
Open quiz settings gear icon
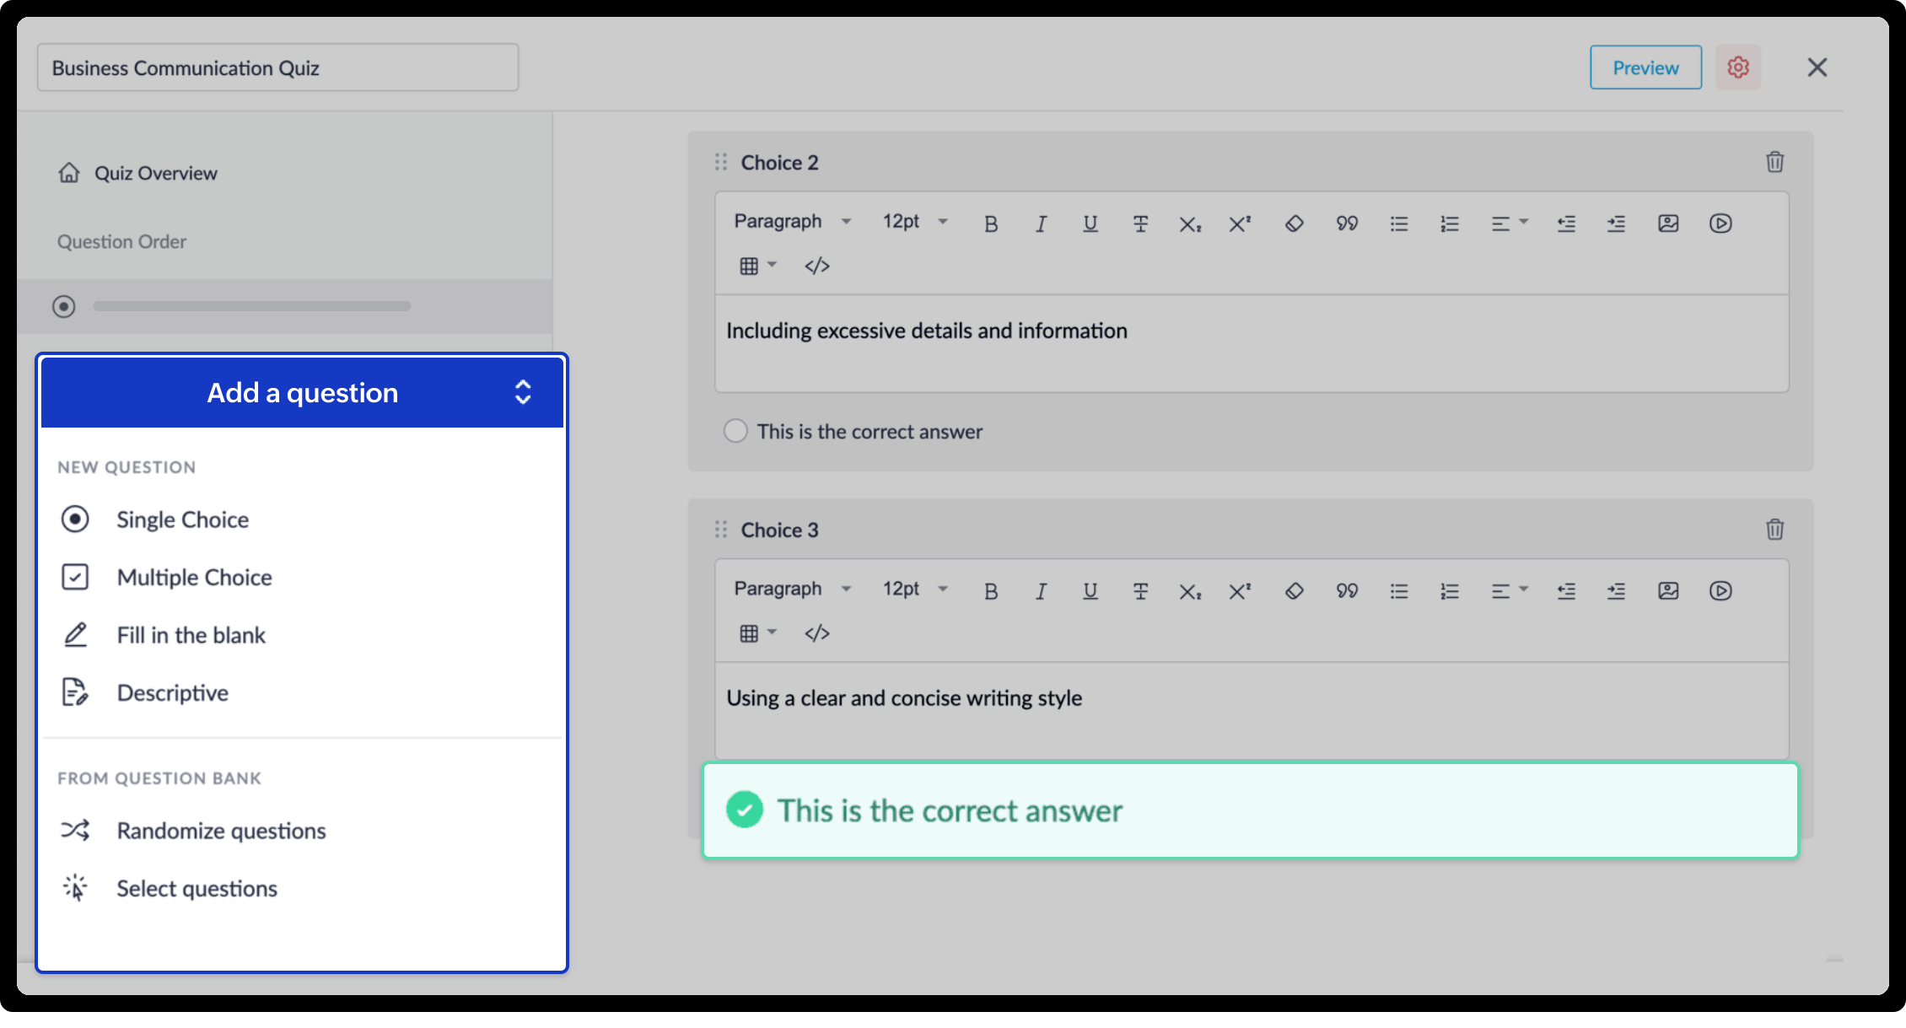tap(1737, 67)
